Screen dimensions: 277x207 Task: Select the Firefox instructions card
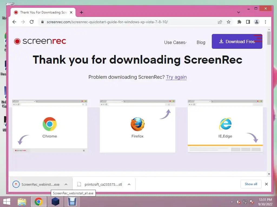point(137,126)
